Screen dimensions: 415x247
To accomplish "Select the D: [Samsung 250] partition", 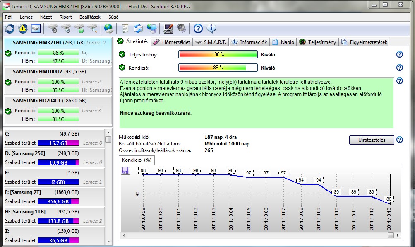I will pyautogui.click(x=54, y=157).
